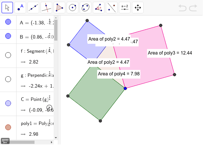Toggle visibility of poly1

(x=8, y=127)
